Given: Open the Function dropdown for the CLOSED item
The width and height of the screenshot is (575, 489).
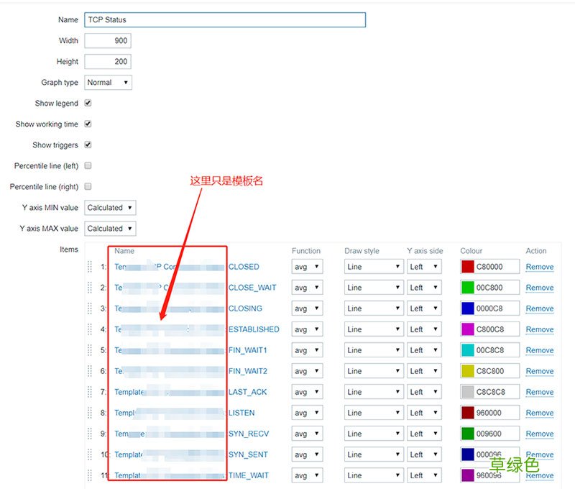Looking at the screenshot, I should pyautogui.click(x=307, y=267).
